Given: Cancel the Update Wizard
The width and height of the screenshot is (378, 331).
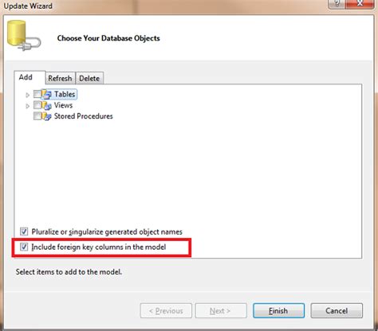Looking at the screenshot, I should (337, 310).
